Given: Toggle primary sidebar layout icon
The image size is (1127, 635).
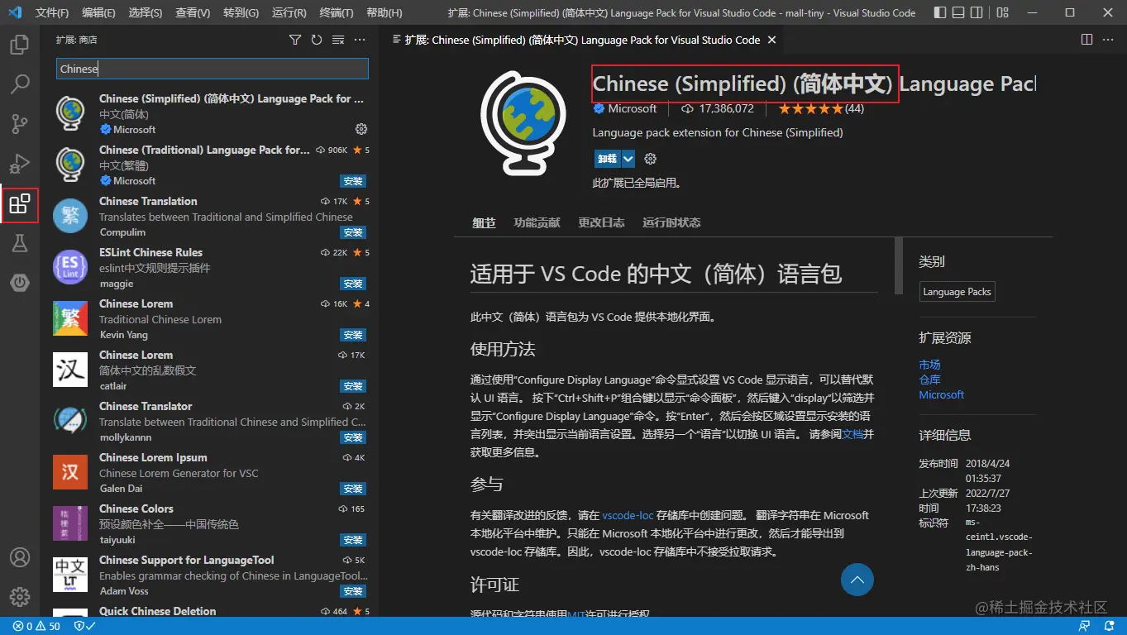Looking at the screenshot, I should (940, 12).
